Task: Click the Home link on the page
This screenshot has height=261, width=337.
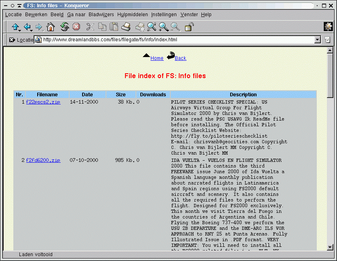Action: (x=157, y=58)
